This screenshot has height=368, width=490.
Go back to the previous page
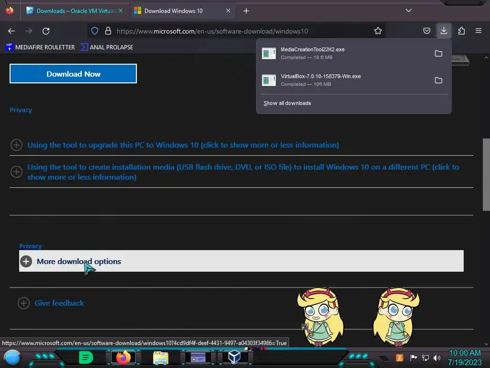pyautogui.click(x=11, y=31)
